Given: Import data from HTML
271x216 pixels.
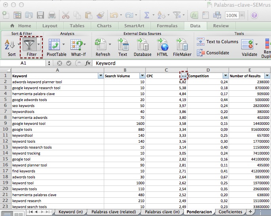Looking at the screenshot, I should pos(162,48).
